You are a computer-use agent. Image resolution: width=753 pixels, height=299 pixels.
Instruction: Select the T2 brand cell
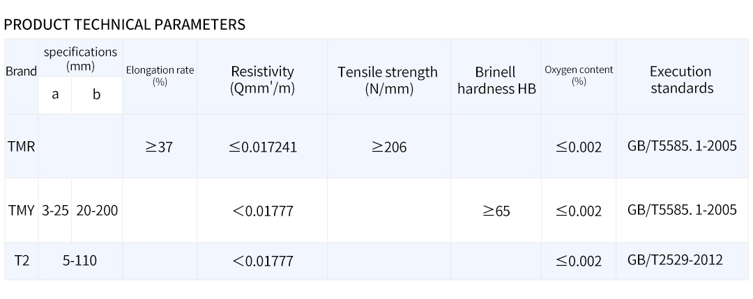pyautogui.click(x=22, y=261)
